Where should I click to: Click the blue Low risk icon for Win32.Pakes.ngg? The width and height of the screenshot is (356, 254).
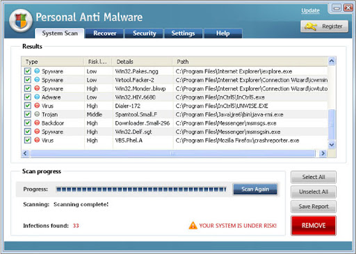tap(37, 71)
